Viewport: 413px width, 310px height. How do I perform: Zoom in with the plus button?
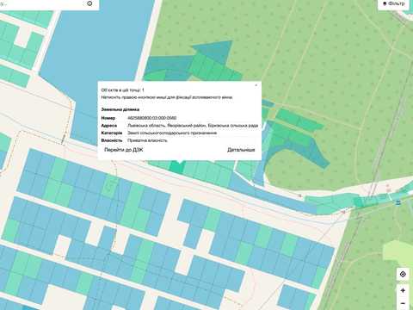[403, 290]
